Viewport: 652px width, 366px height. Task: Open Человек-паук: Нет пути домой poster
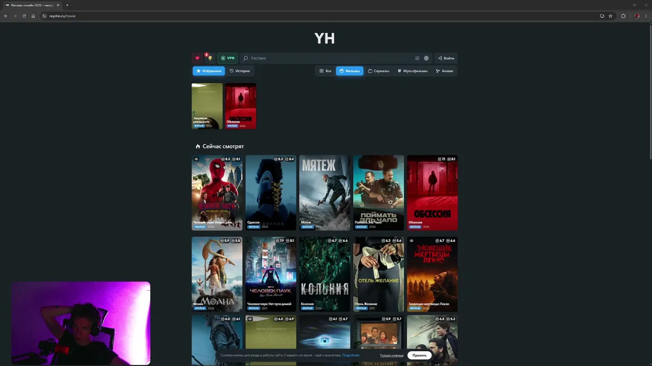[x=271, y=274]
